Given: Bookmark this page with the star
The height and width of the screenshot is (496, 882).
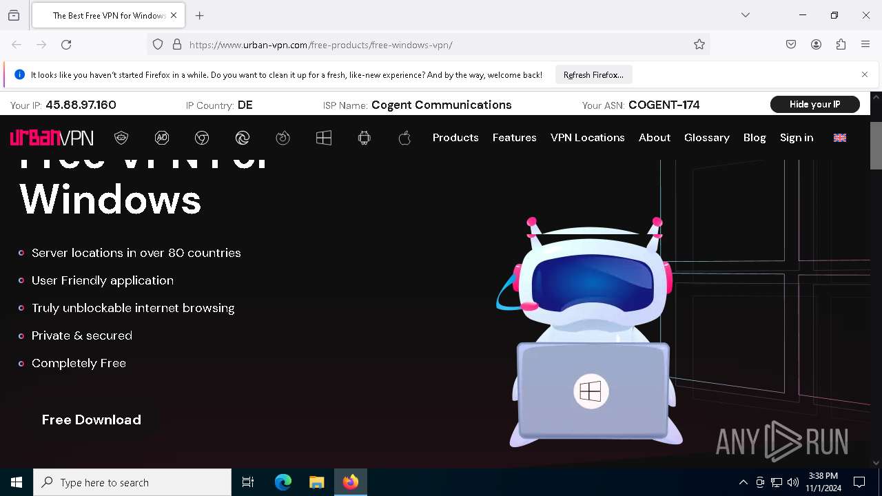Looking at the screenshot, I should [699, 45].
